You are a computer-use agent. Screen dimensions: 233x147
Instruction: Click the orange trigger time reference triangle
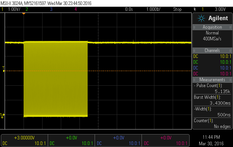tap(24, 14)
